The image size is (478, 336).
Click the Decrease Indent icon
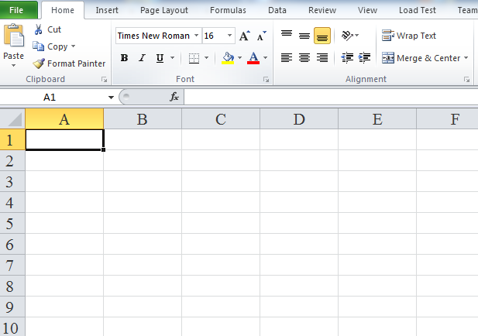tap(347, 58)
